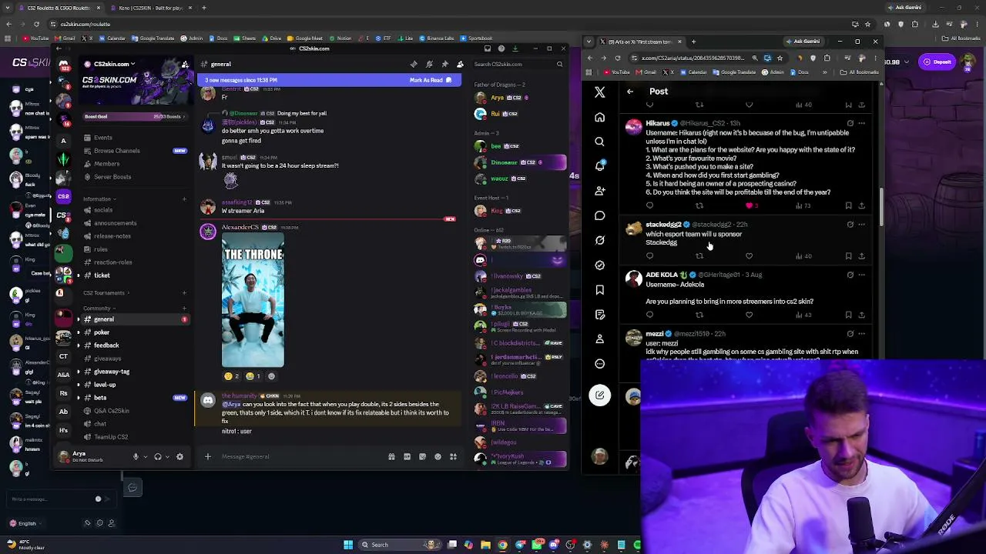Open Threads in the general channel header
The width and height of the screenshot is (986, 554).
click(x=414, y=64)
